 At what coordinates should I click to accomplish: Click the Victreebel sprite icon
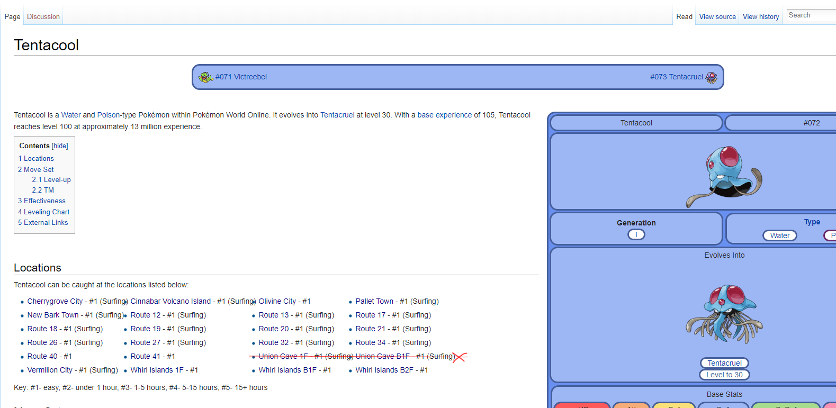pyautogui.click(x=205, y=77)
